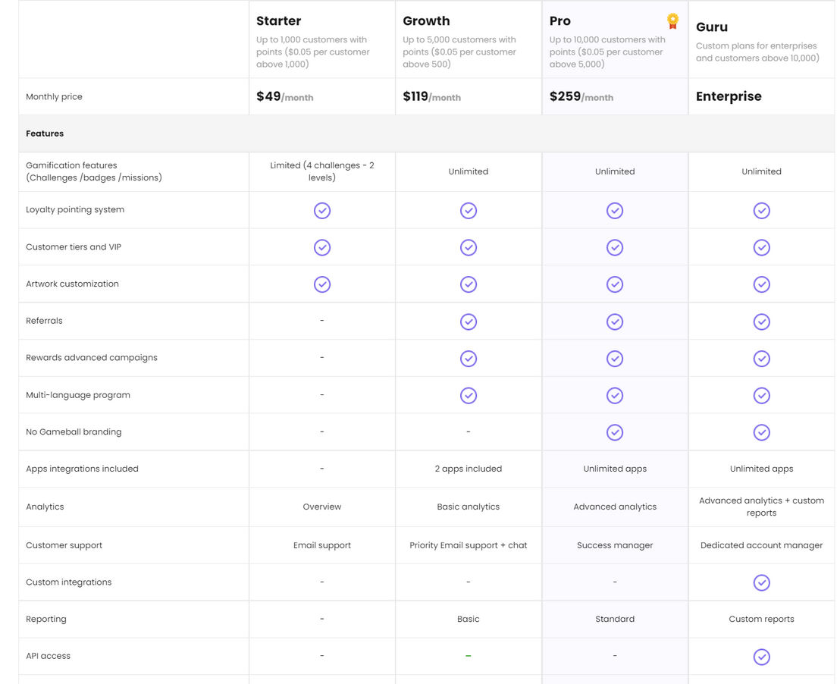This screenshot has height=684, width=840.
Task: Click the Starter plan heading
Action: 278,21
